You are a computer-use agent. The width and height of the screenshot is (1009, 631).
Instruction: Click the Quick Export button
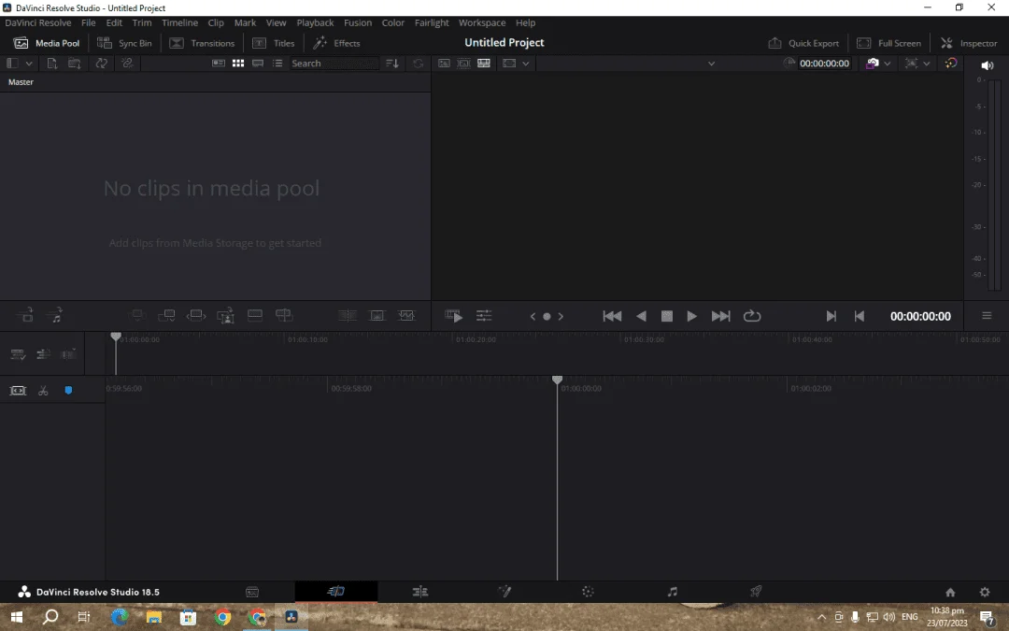point(803,43)
